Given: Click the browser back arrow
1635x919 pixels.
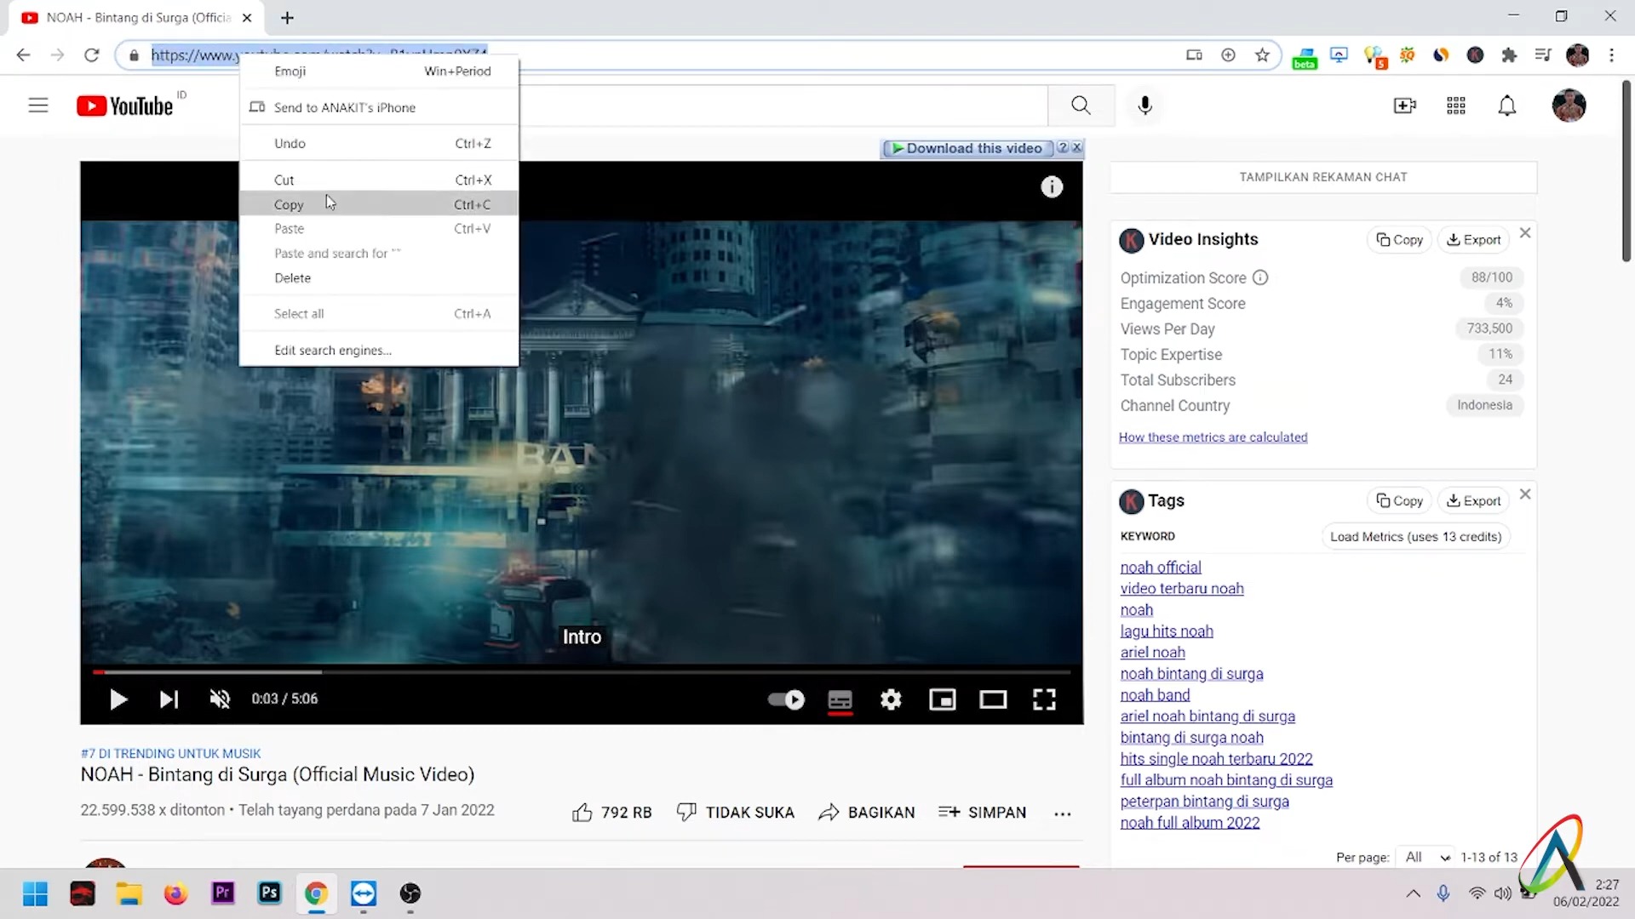Looking at the screenshot, I should [x=23, y=55].
